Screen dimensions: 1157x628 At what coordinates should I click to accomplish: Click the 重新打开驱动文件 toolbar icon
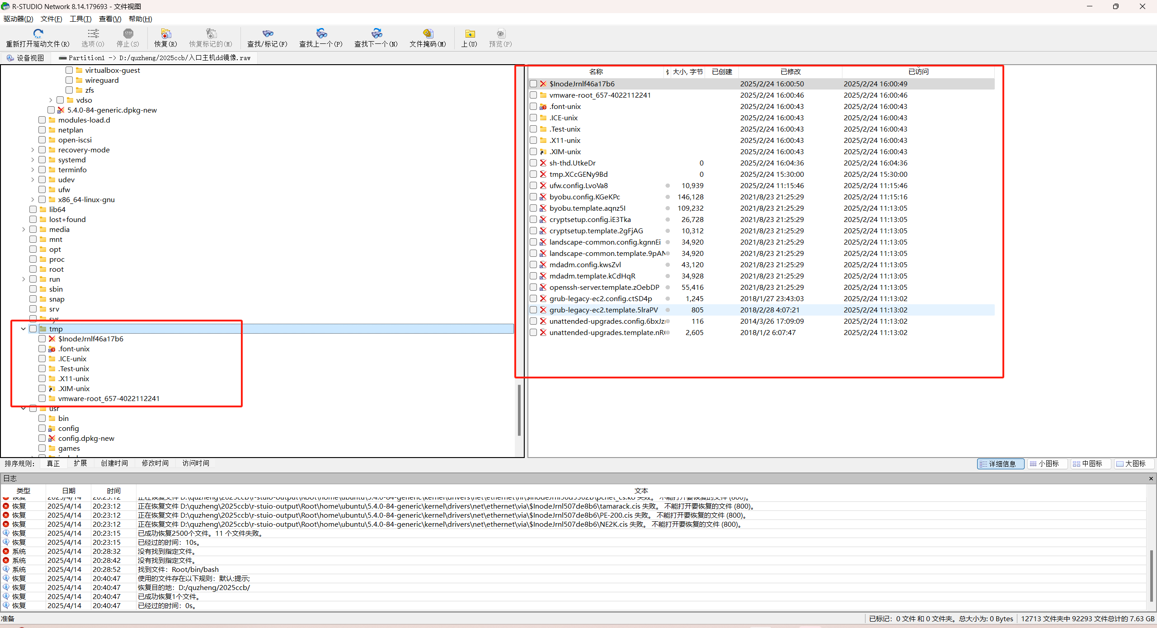tap(38, 34)
